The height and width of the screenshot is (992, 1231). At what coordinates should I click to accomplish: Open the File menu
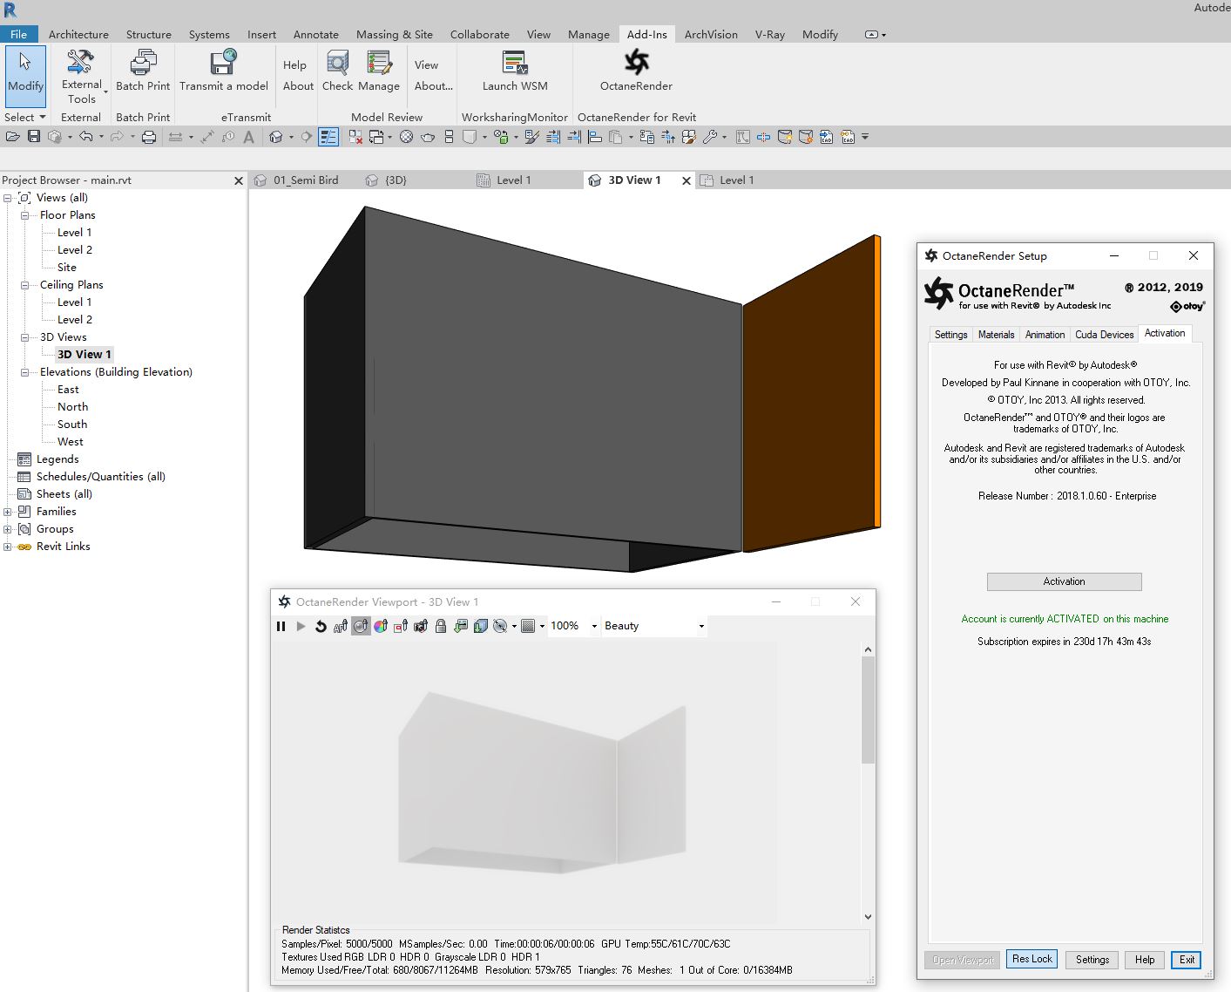point(18,34)
